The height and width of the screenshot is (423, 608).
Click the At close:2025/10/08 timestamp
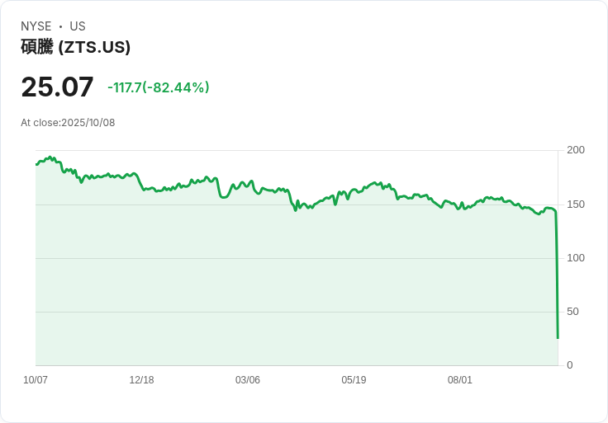pos(68,123)
